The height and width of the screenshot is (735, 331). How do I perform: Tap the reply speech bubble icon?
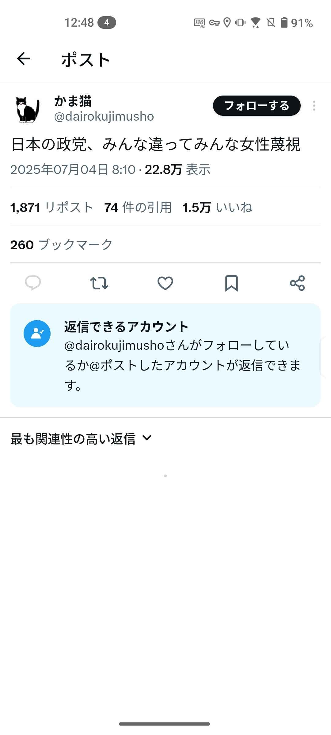tap(33, 283)
